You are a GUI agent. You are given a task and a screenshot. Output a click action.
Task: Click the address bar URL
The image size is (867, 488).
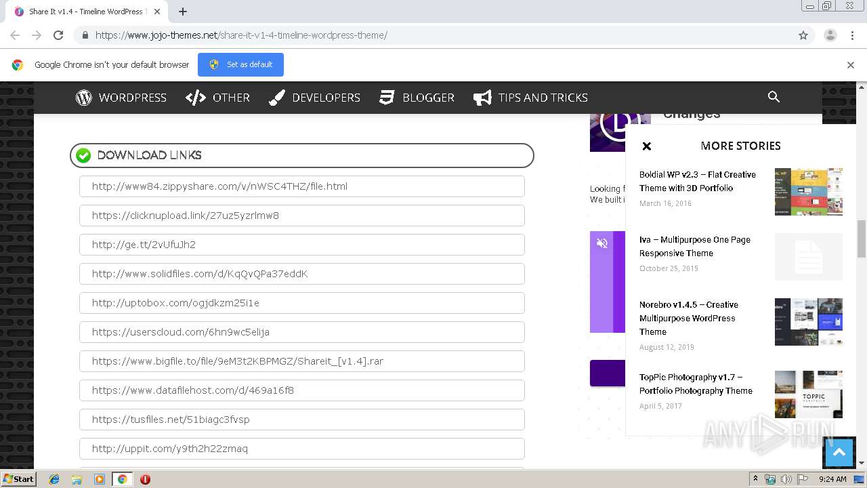[x=241, y=35]
